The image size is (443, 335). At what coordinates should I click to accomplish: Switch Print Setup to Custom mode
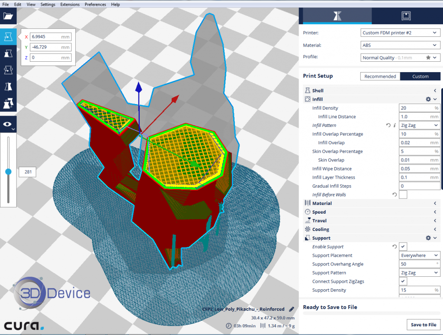pyautogui.click(x=420, y=76)
